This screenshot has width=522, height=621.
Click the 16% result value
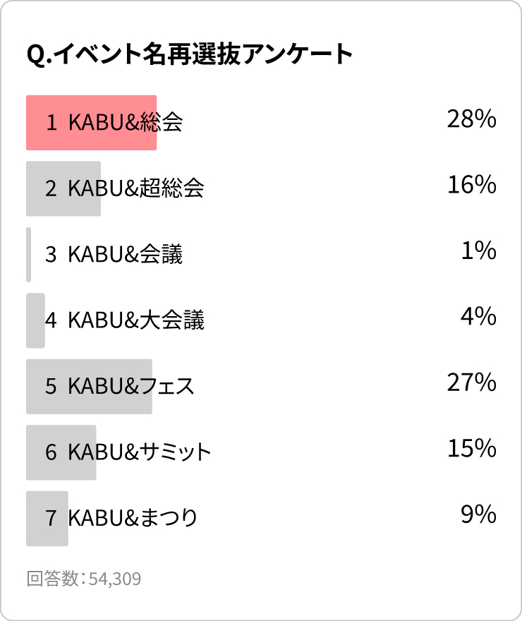click(x=471, y=185)
